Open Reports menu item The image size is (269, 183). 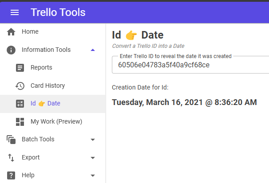coord(41,68)
